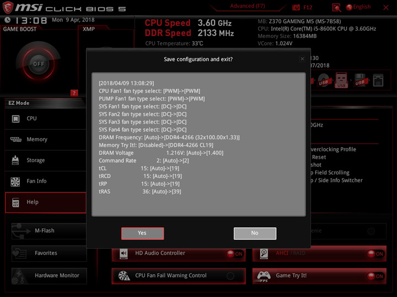
Task: Open the Memory section
Action: point(45,139)
